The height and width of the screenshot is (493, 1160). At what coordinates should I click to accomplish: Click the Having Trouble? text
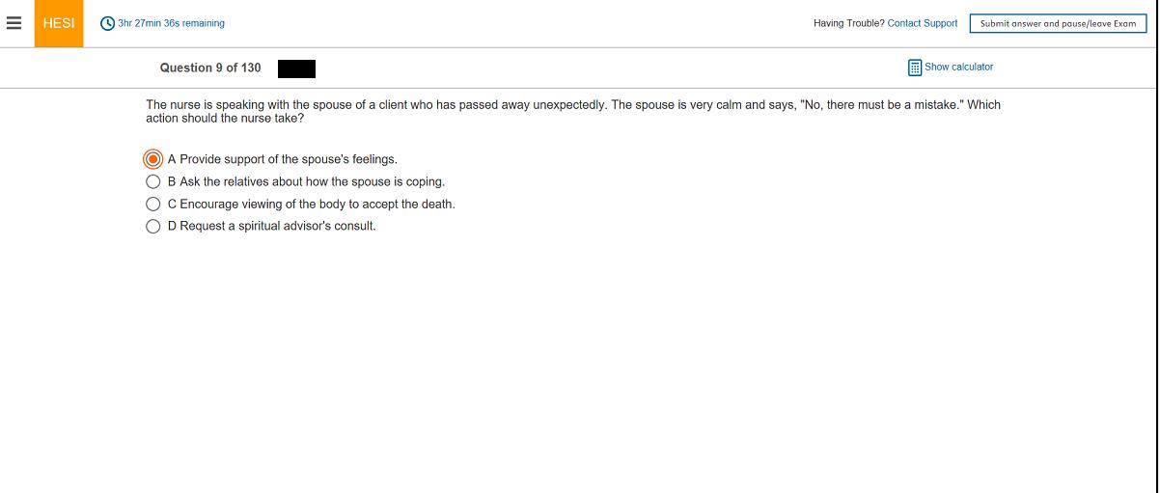tap(848, 23)
